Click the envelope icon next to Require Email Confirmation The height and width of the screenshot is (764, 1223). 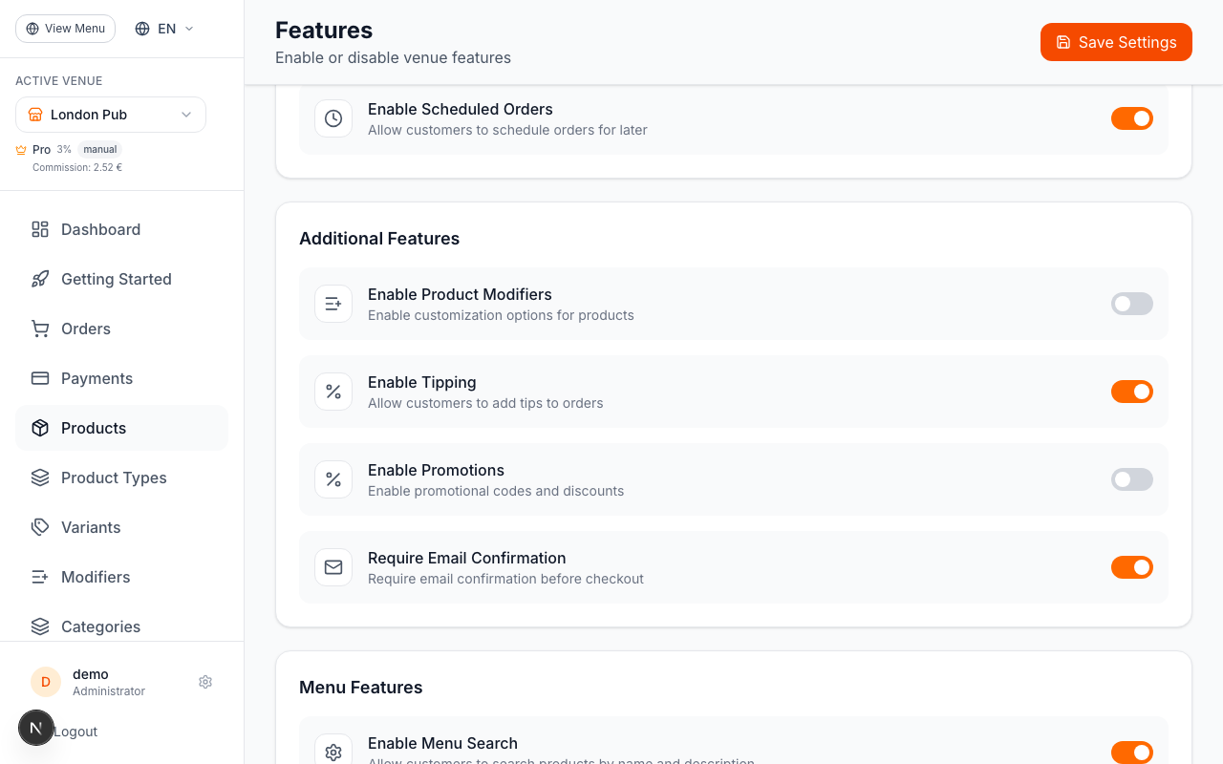(333, 567)
